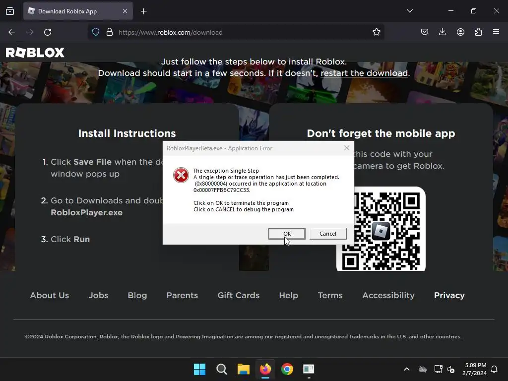Click OneDrive cloud tray icon
The width and height of the screenshot is (508, 381).
[x=423, y=369]
